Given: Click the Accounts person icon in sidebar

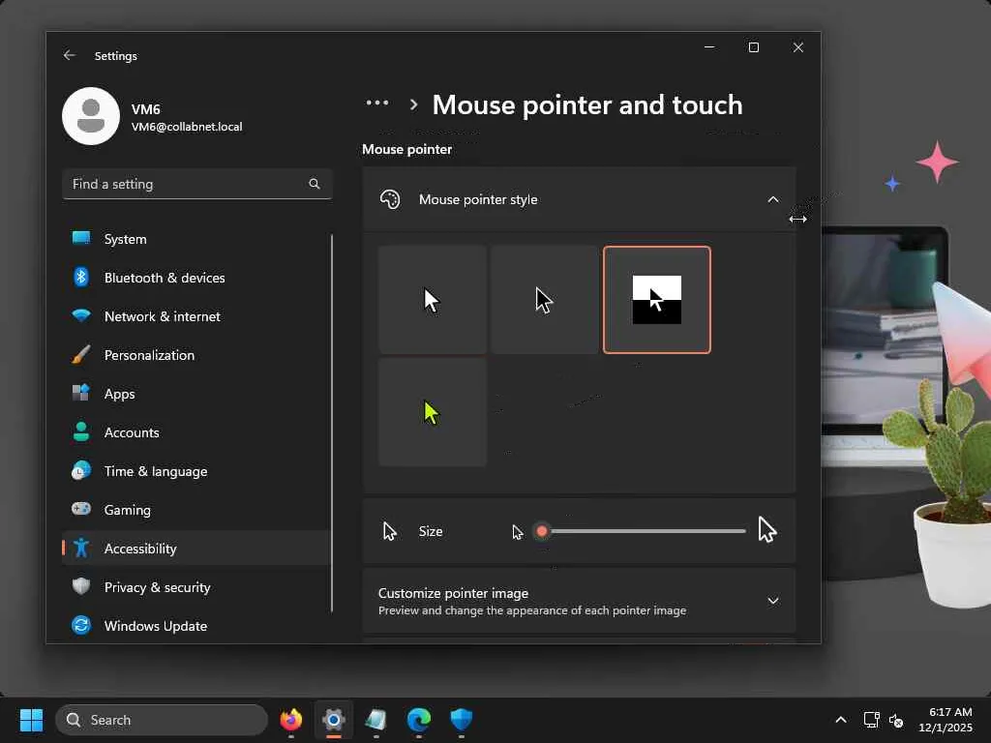Looking at the screenshot, I should coord(81,431).
